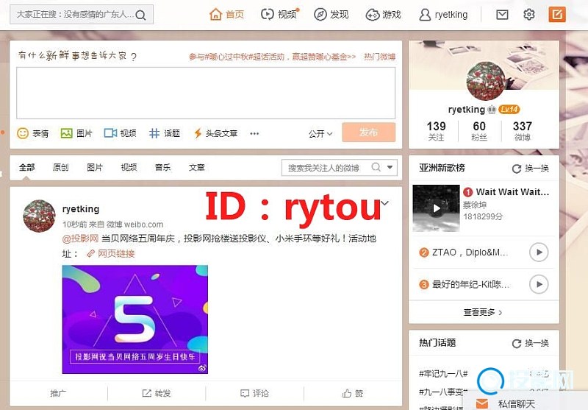This screenshot has width=588, height=410.
Task: Select the 全部 feed tab
Action: point(26,167)
